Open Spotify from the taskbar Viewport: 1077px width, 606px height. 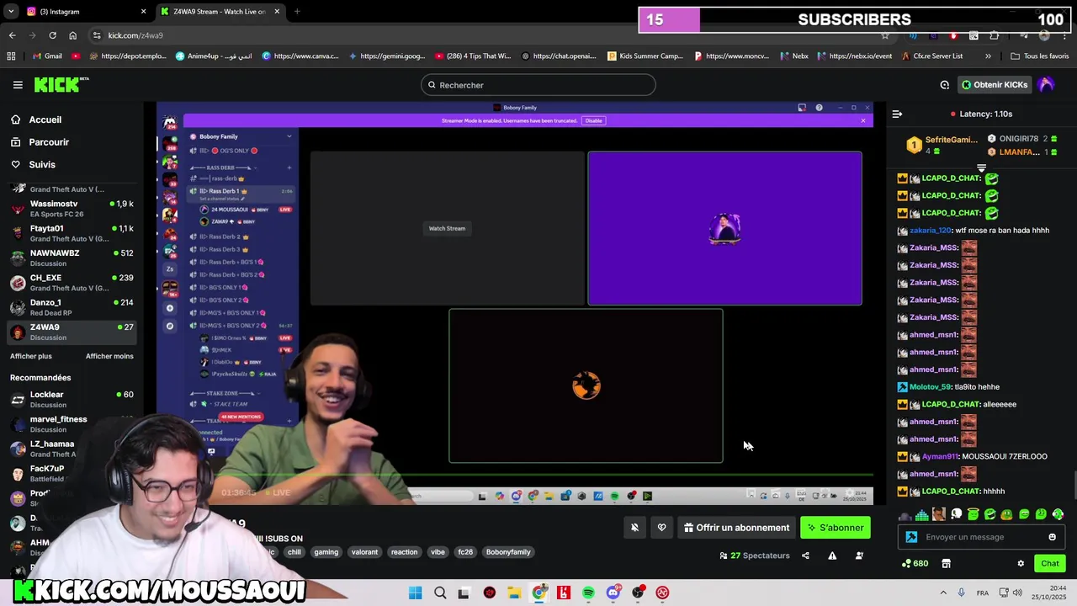coord(588,593)
